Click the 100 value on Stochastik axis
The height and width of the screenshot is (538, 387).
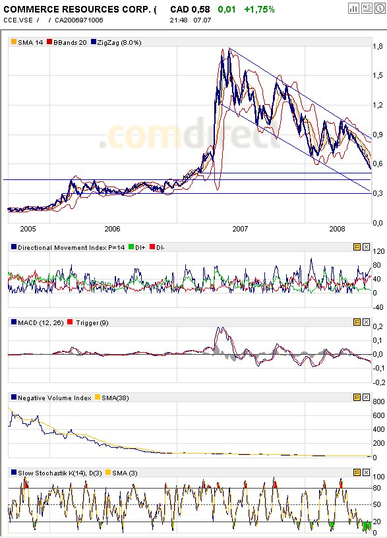tap(379, 477)
